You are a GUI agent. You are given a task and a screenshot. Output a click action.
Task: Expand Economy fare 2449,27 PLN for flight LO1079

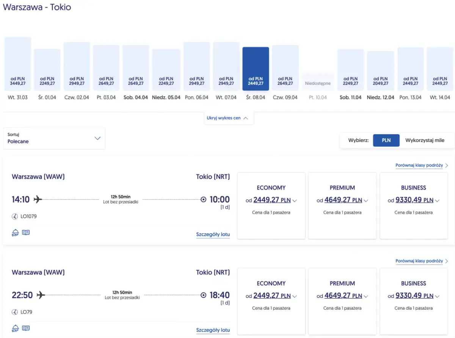pyautogui.click(x=271, y=200)
